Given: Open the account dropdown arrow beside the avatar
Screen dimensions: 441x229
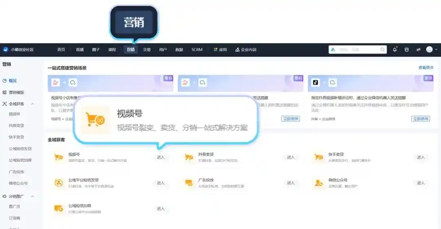Looking at the screenshot, I should (x=436, y=49).
